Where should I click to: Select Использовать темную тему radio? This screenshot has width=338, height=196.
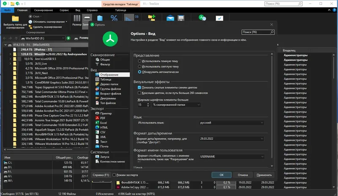coord(139,61)
